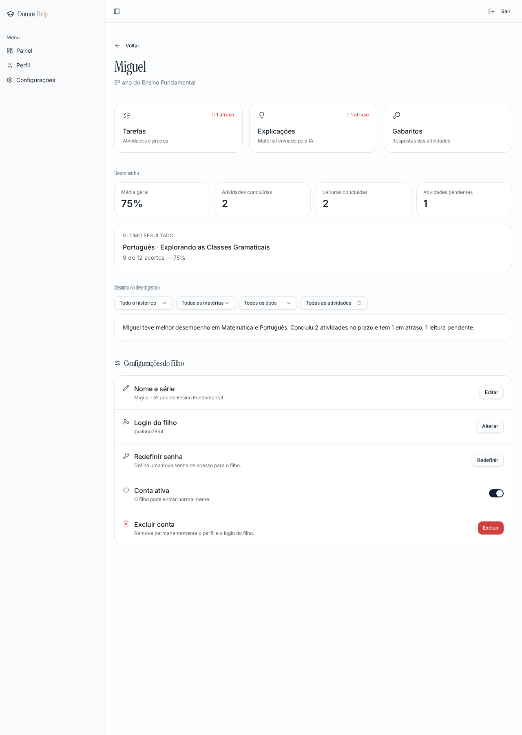This screenshot has width=522, height=735.
Task: Open the Gabaritos card title
Action: click(x=407, y=131)
